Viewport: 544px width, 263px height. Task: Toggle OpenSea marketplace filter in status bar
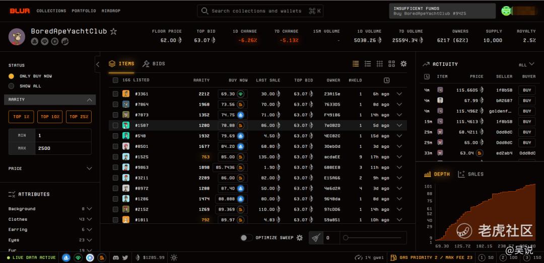[66, 257]
